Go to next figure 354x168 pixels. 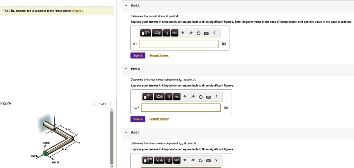(x=110, y=104)
